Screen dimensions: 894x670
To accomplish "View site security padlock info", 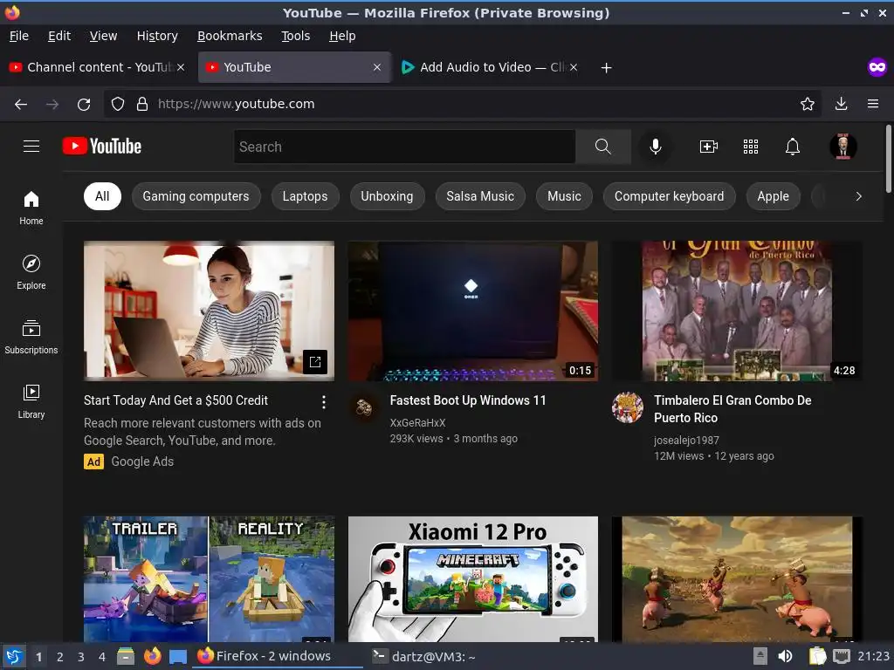I will coord(142,104).
